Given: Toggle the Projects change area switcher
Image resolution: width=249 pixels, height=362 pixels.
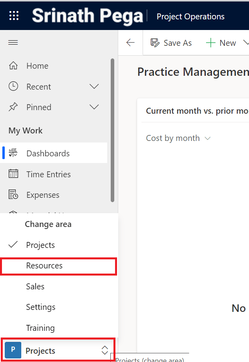Looking at the screenshot, I should point(58,350).
